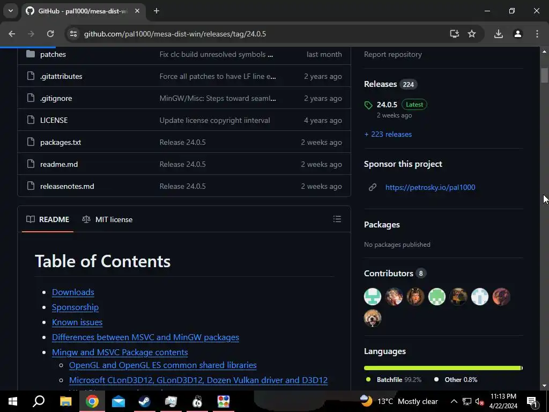Screen dimensions: 549x412
Task: Open commit 'Fix clc build unresolved symbols'
Action: [216, 54]
